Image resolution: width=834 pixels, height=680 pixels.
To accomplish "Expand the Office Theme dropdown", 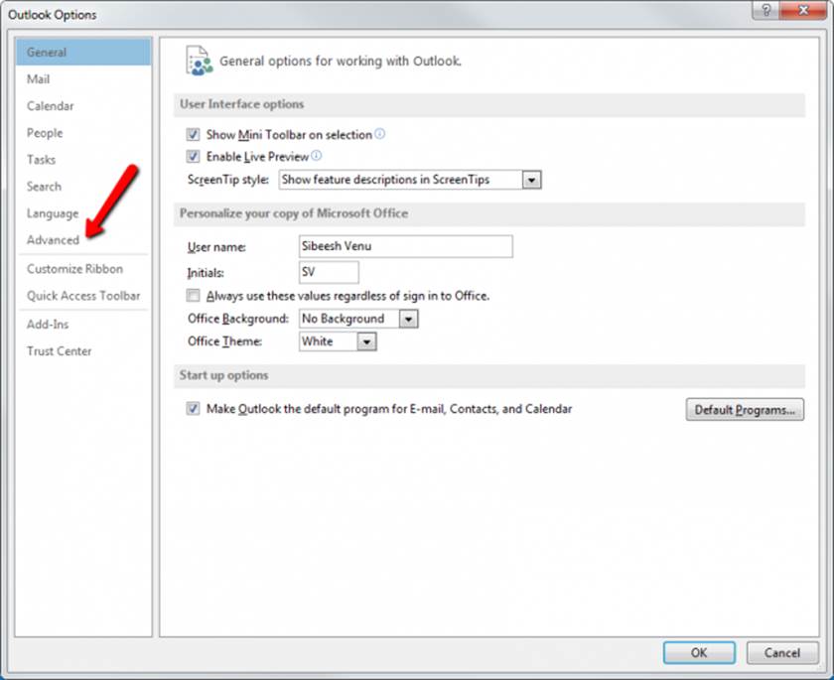I will tap(366, 341).
